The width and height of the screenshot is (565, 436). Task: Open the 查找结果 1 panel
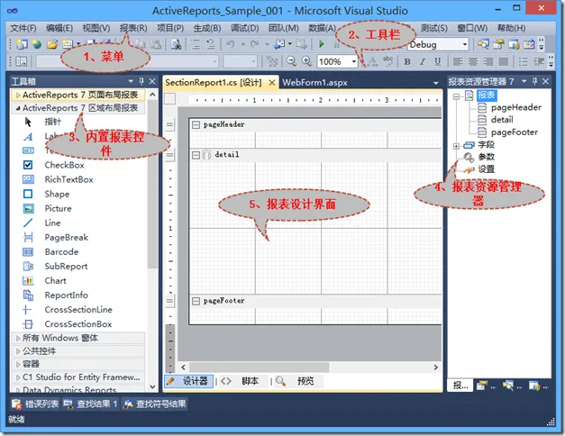90,404
